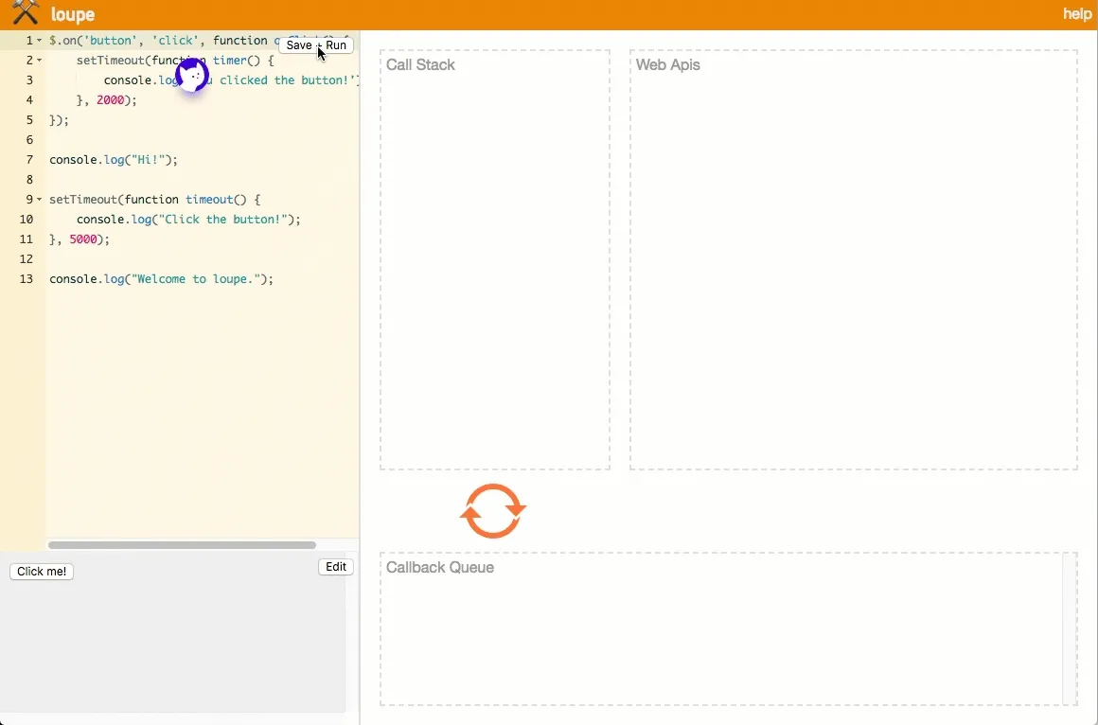Collapse the code fold arrow on line 1

pyautogui.click(x=39, y=41)
